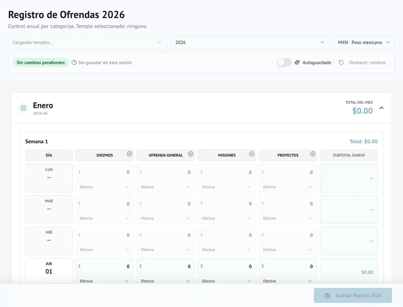Open the 2026 year dropdown
403x307 pixels.
250,42
